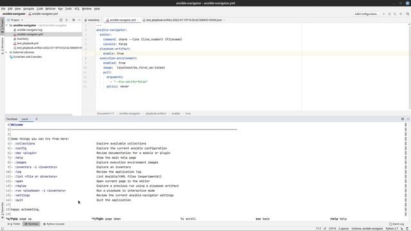Click Python 2.7 interpreter in status bar
This screenshot has height=231, width=411.
click(x=392, y=228)
